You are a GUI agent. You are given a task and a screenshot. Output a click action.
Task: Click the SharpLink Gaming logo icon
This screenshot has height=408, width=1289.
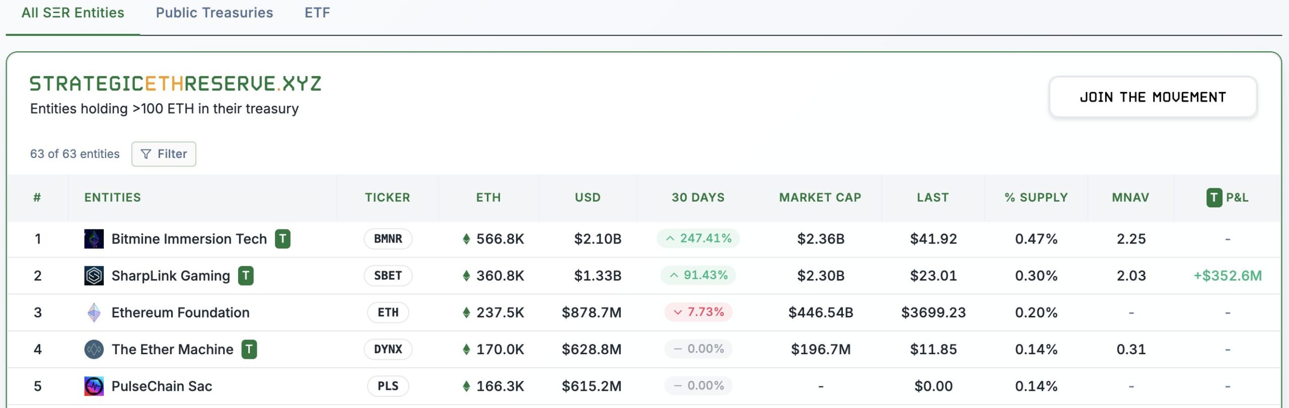[94, 276]
